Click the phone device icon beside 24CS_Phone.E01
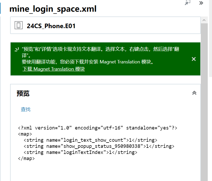The height and width of the screenshot is (181, 212). 19,25
